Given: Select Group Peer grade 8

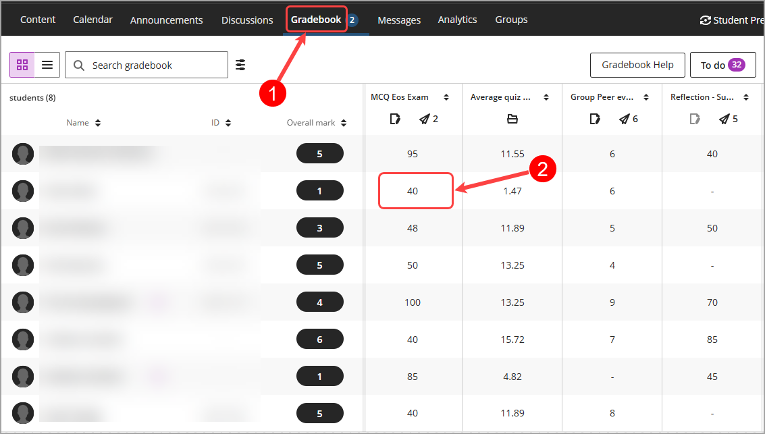Looking at the screenshot, I should click(x=612, y=413).
